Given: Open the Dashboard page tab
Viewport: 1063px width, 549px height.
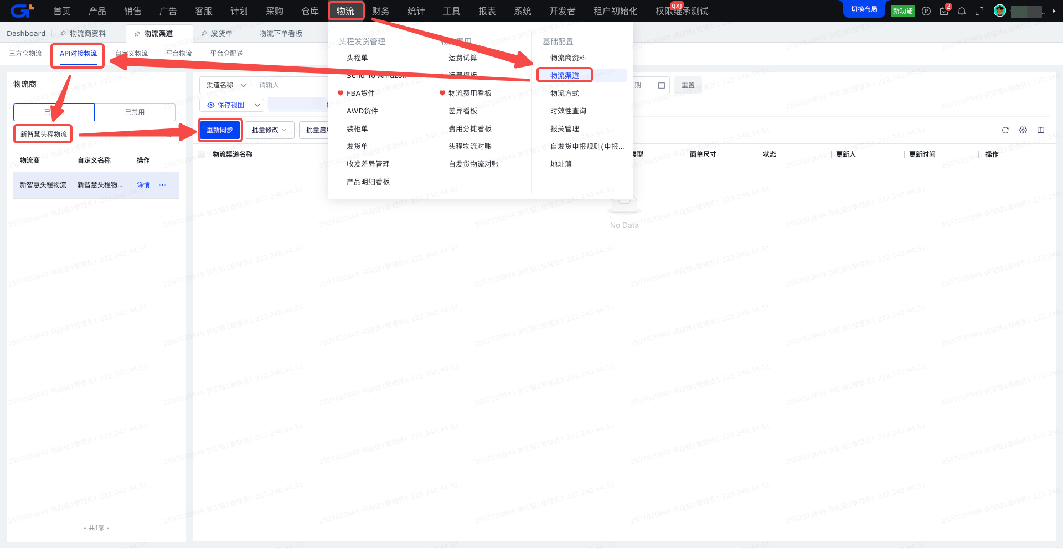Looking at the screenshot, I should coord(26,33).
